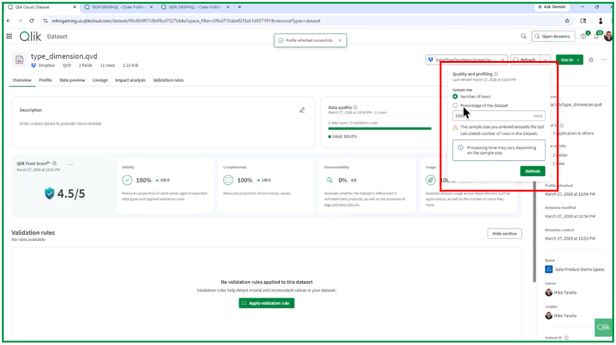Open the Lineage tab

point(100,80)
